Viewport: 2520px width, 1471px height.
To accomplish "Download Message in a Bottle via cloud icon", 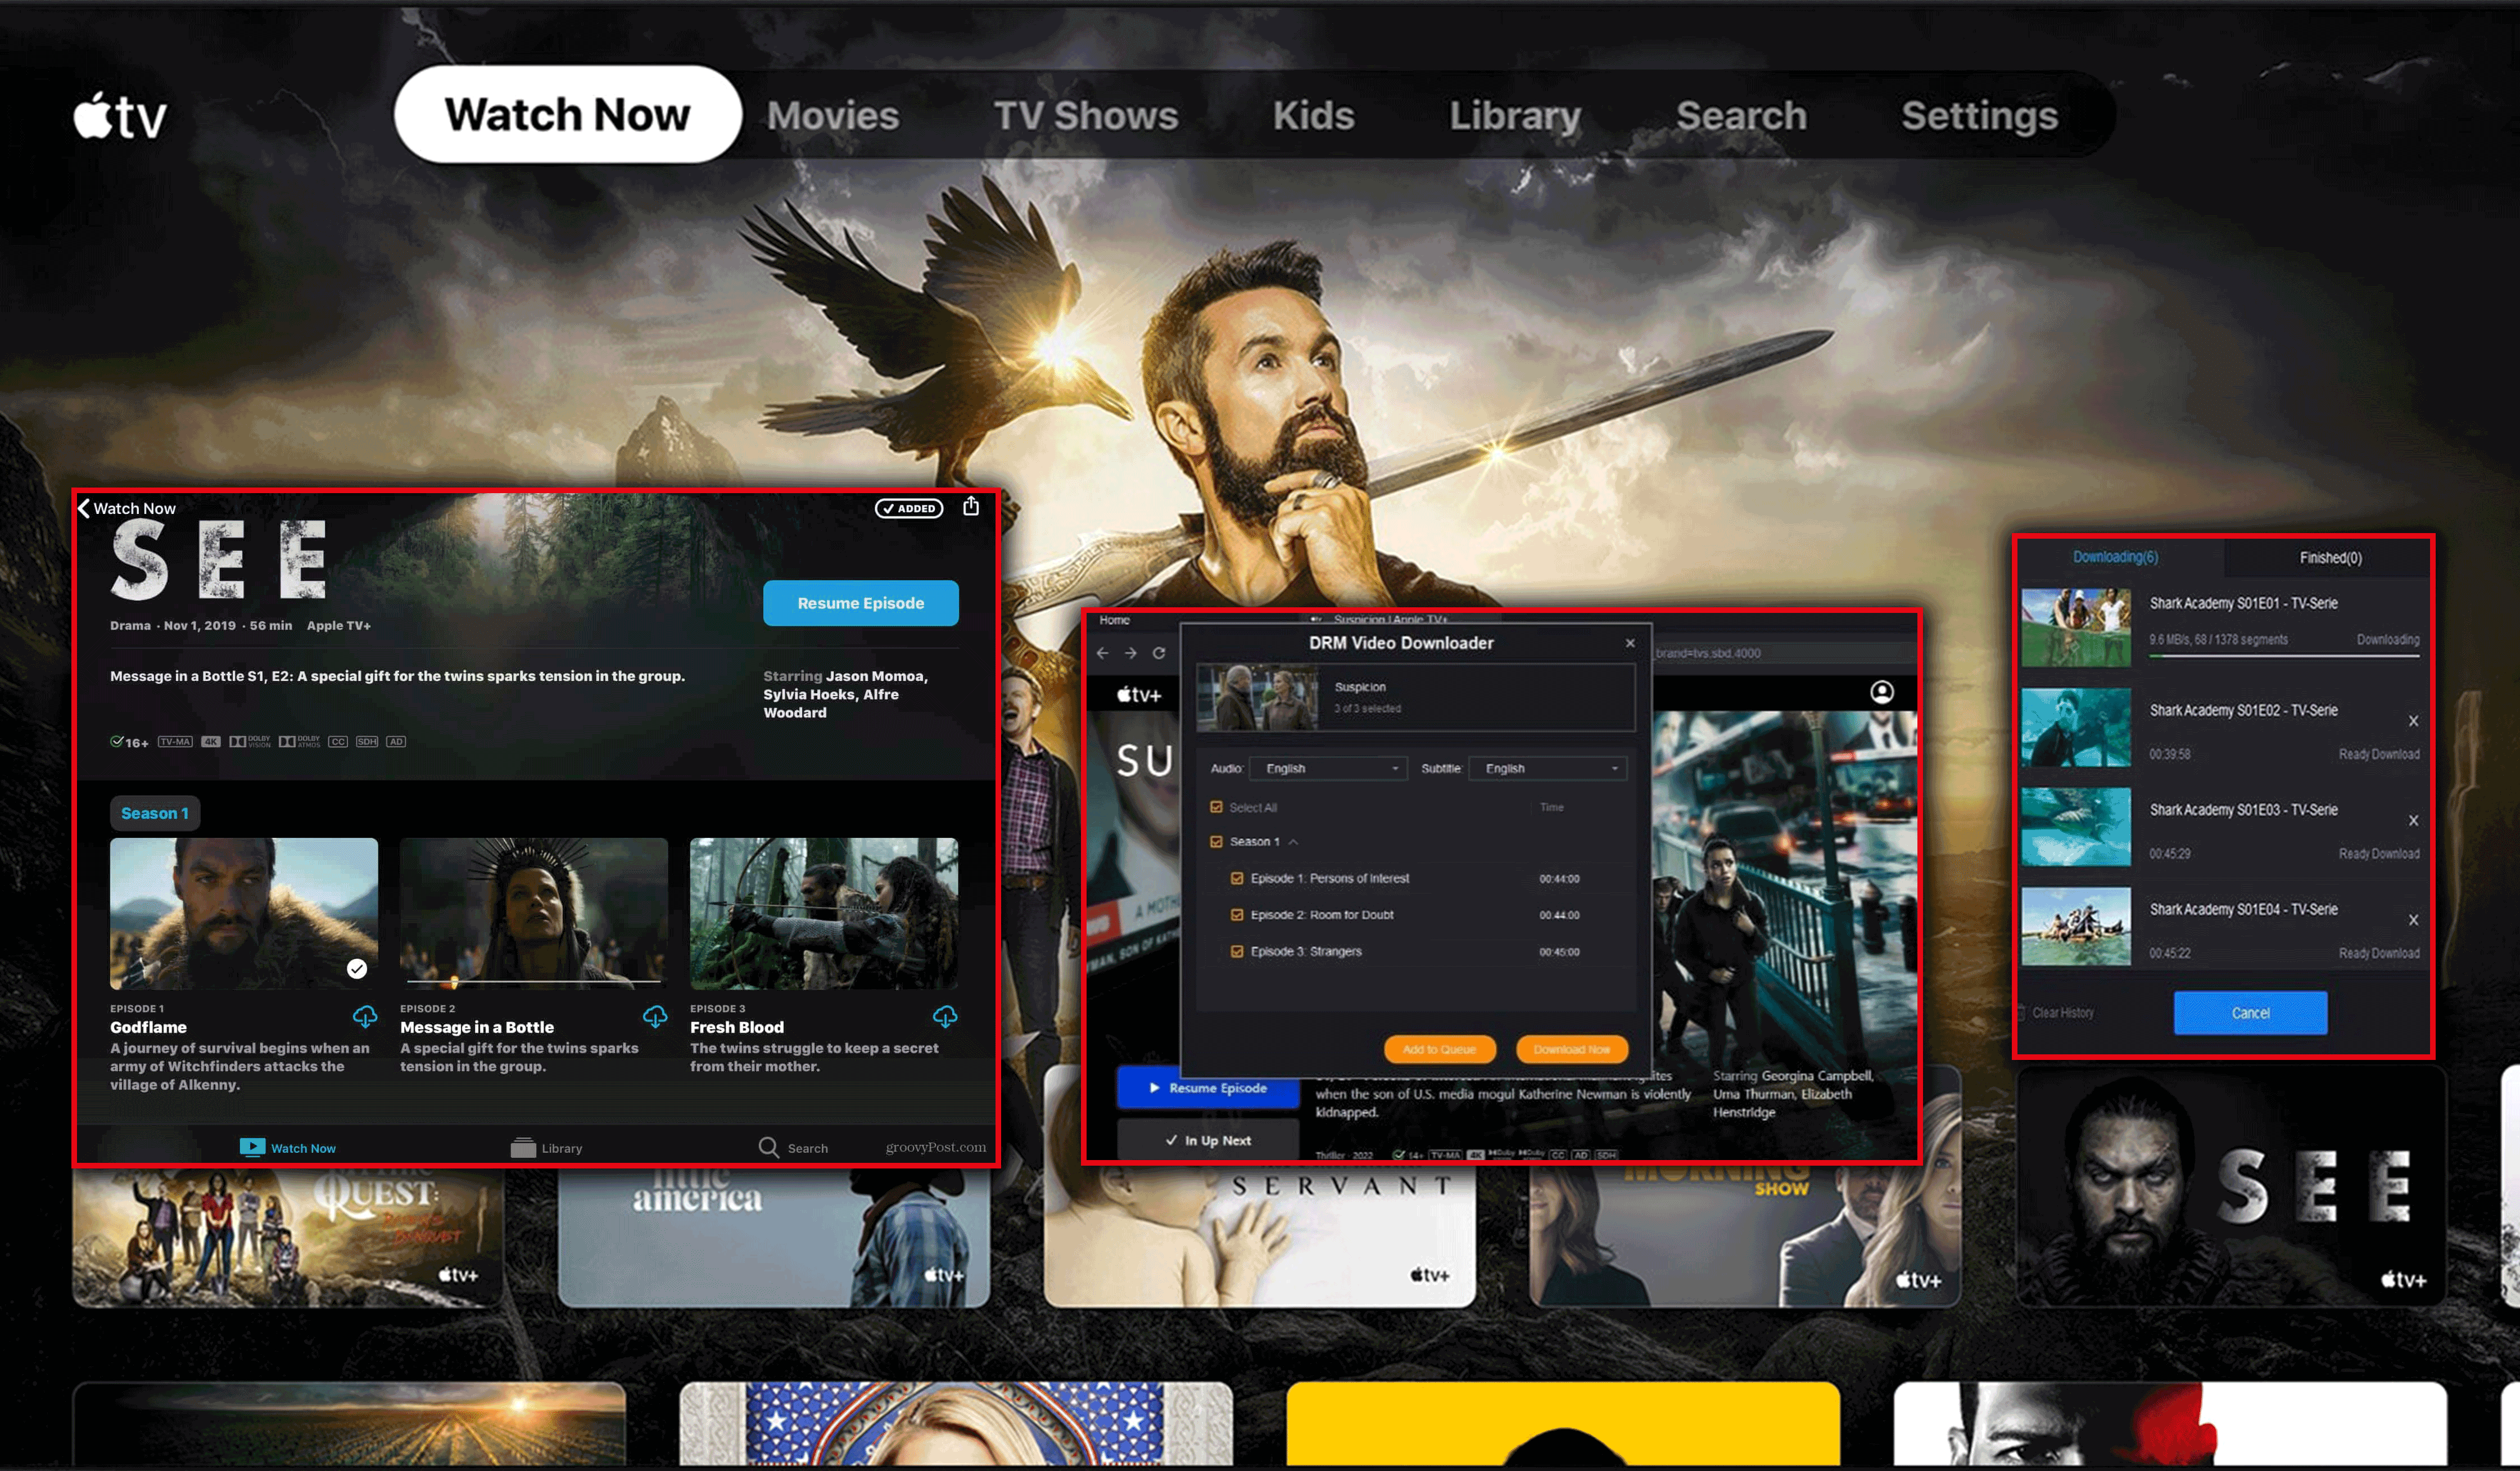I will (x=655, y=1017).
